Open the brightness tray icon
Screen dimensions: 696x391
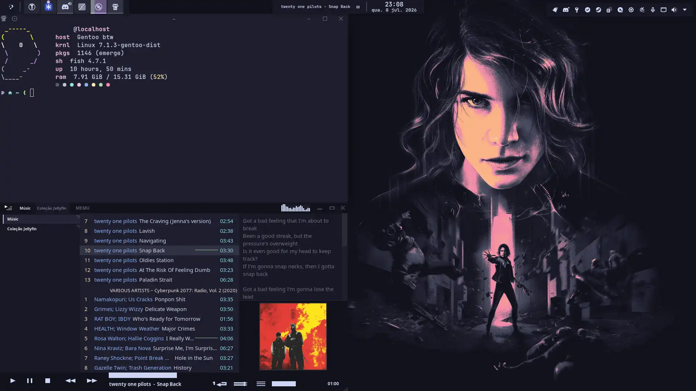631,10
